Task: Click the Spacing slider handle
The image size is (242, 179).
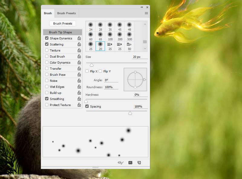Action: (x=130, y=113)
